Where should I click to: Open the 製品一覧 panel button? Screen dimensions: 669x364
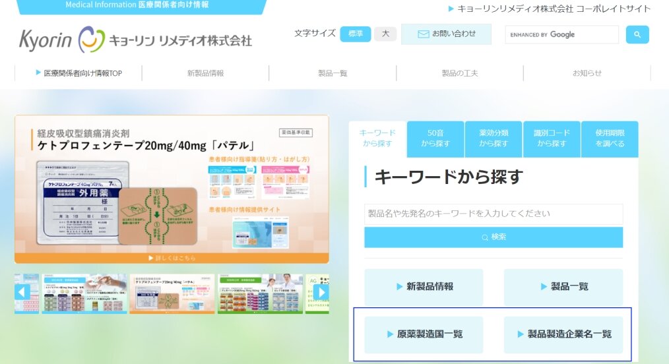563,286
